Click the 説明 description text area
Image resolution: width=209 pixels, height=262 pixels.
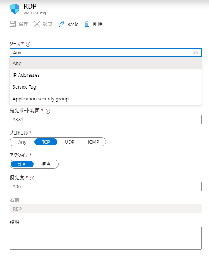106,238
